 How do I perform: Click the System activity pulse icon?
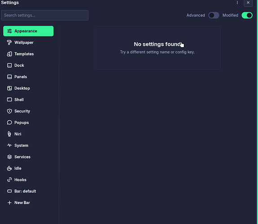(x=9, y=145)
